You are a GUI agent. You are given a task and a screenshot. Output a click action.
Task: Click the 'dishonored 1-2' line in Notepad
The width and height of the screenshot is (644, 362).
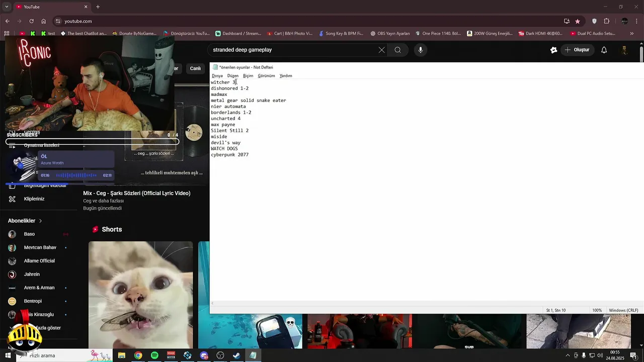point(229,88)
